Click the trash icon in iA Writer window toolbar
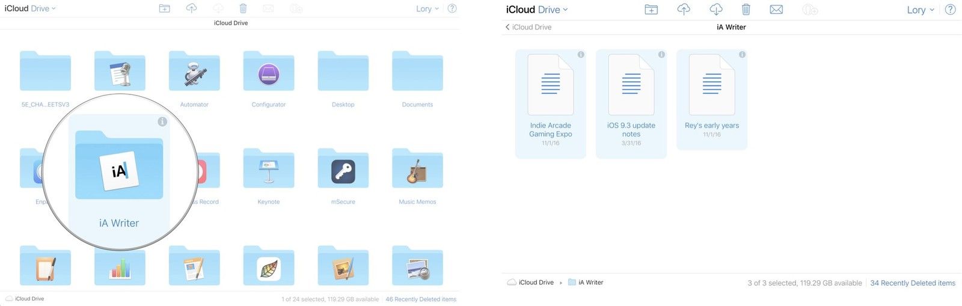 point(746,10)
